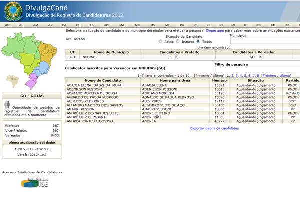Open the PE state menu
300x201 pixels.
pos(208,25)
